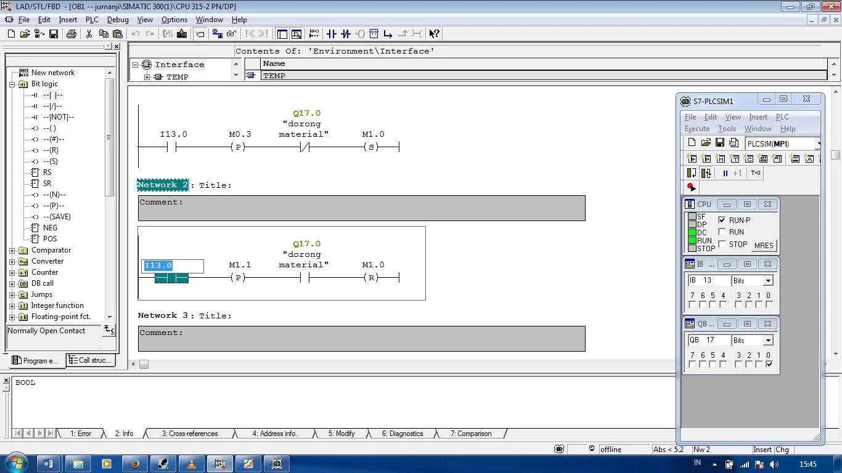Expand the Converter folder
The image size is (842, 473).
12,261
